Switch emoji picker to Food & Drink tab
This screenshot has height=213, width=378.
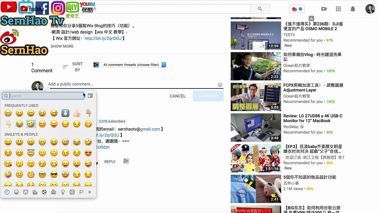point(35,192)
